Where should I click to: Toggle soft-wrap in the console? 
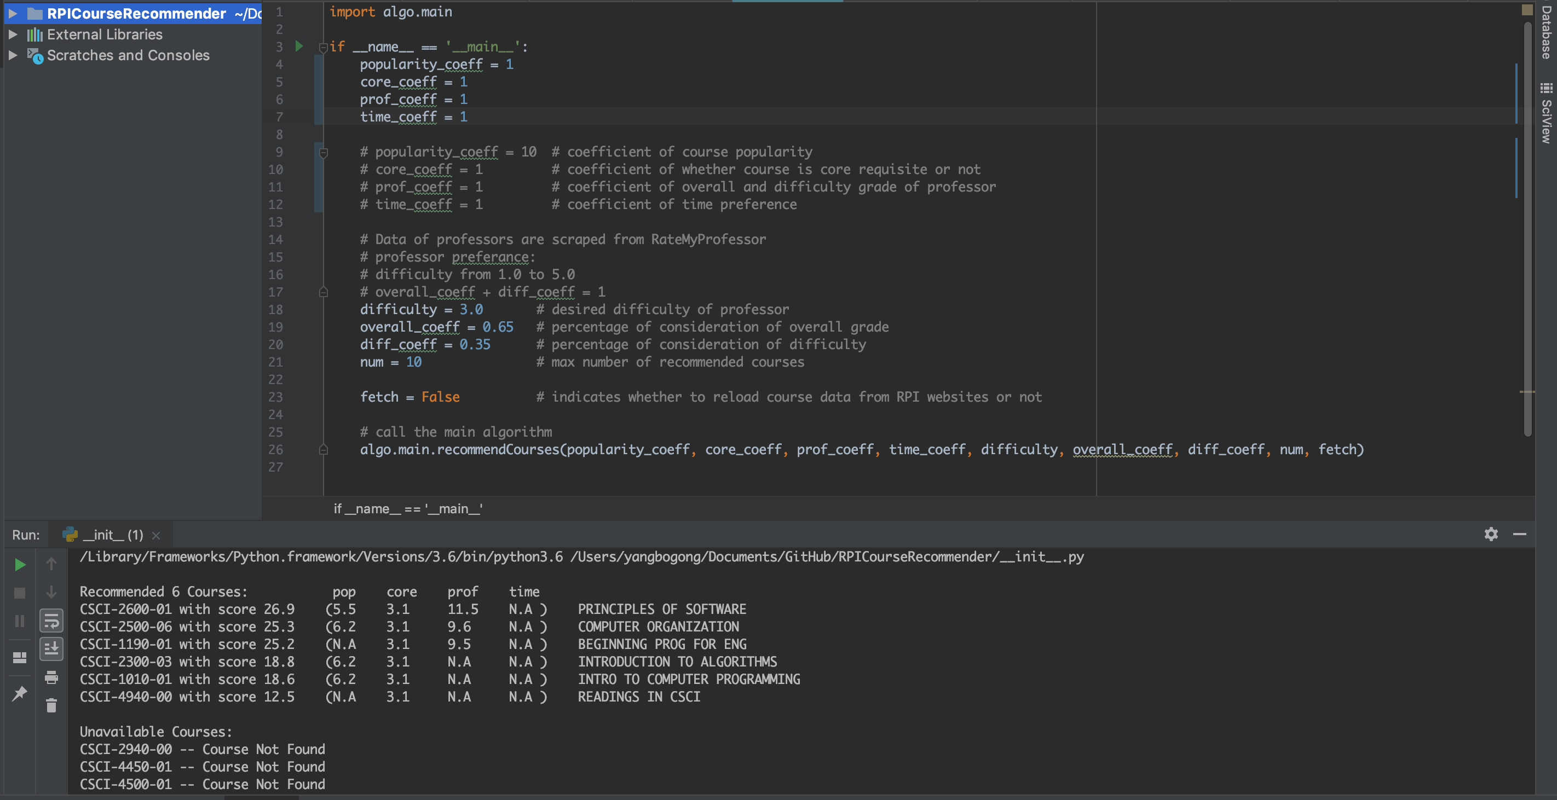point(51,621)
